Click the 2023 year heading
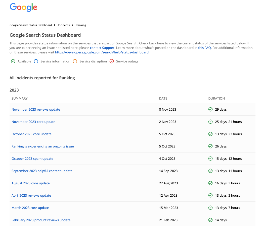The image size is (259, 231). [14, 90]
